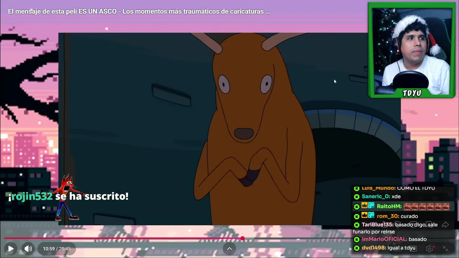Click the 'COMO EL TDYU' chat message

[x=416, y=188]
